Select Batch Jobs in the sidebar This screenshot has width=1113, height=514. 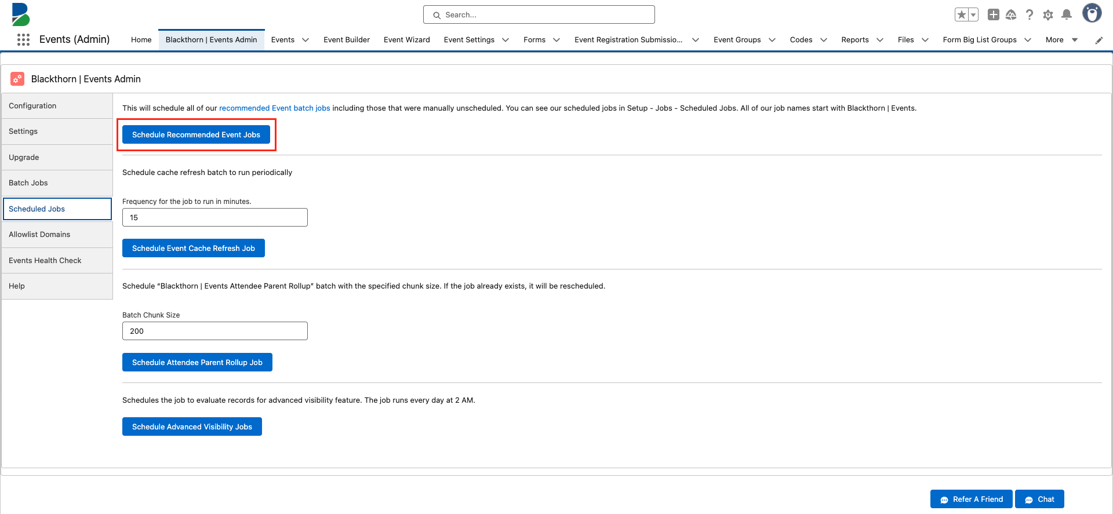point(57,183)
